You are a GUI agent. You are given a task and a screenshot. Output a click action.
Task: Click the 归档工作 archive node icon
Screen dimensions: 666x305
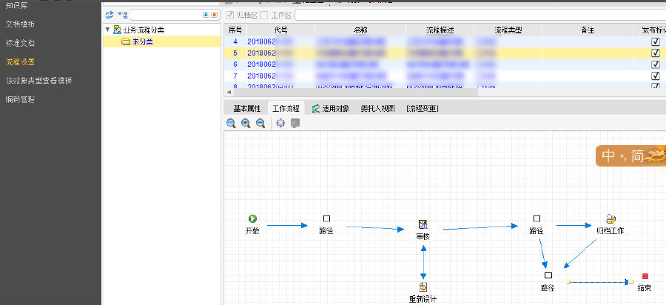(610, 219)
